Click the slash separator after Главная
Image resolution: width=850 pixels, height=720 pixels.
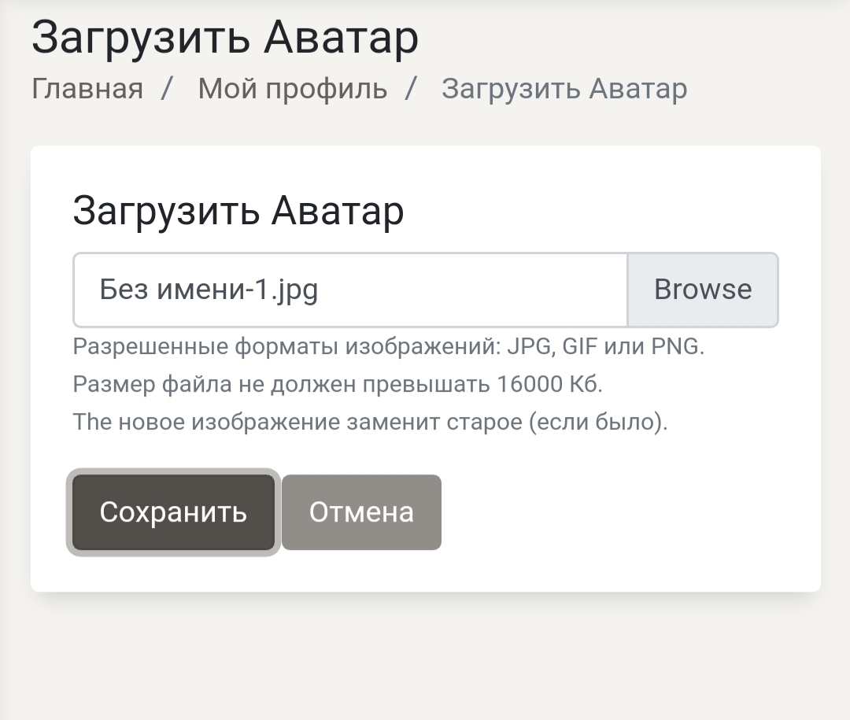[166, 89]
